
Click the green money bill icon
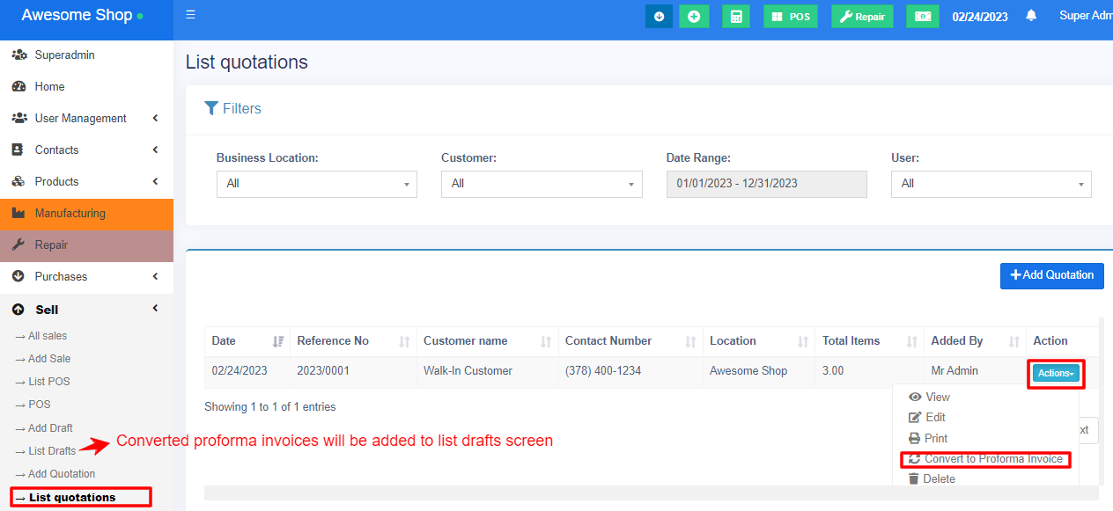click(922, 17)
